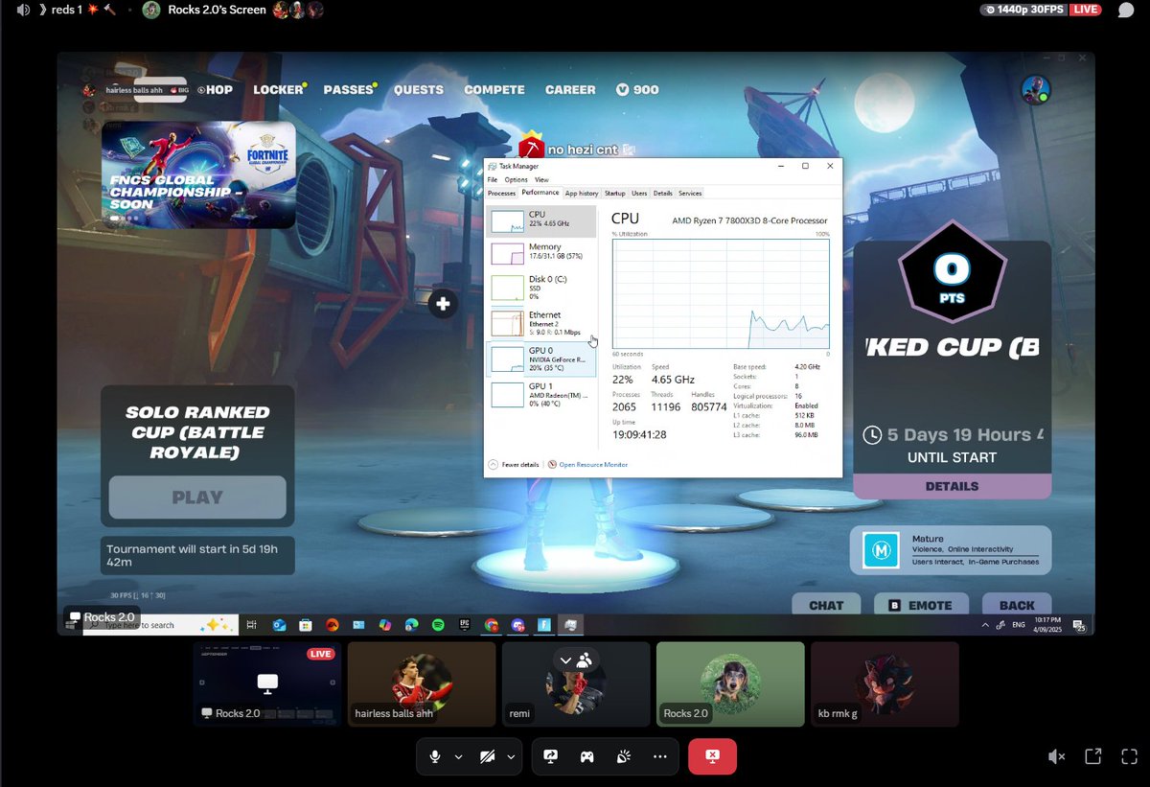Select Memory in performance sidebar

541,252
